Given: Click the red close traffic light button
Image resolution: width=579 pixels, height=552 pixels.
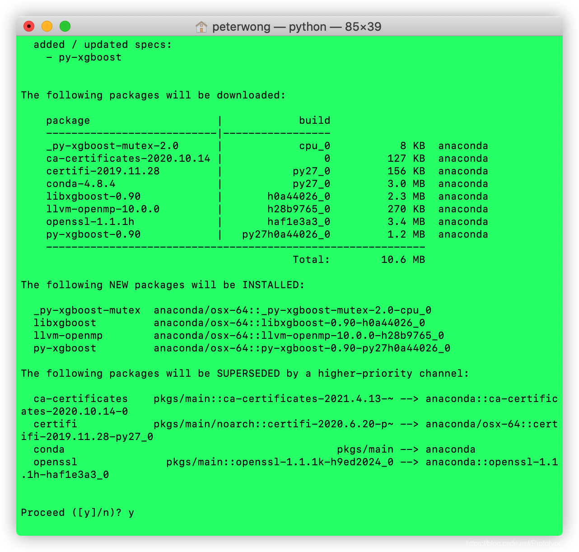Looking at the screenshot, I should tap(29, 26).
